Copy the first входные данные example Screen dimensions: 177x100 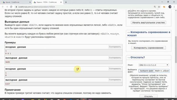point(115,47)
